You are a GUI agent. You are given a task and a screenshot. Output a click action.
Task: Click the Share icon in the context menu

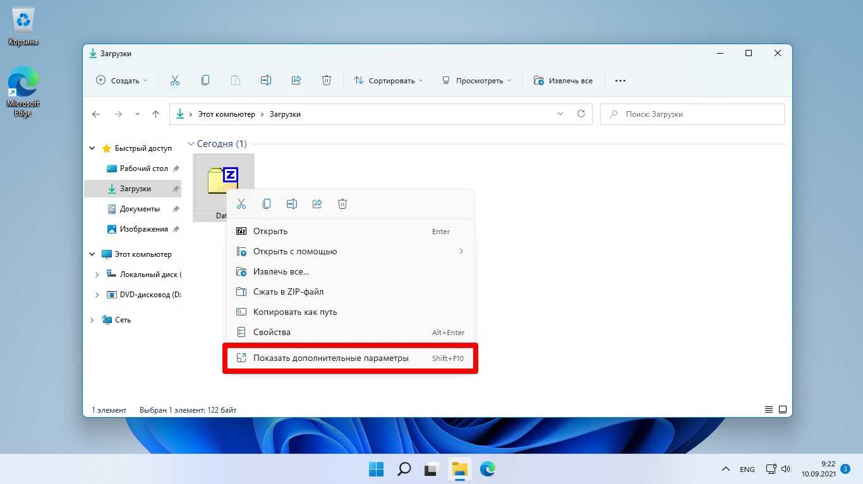(x=317, y=204)
